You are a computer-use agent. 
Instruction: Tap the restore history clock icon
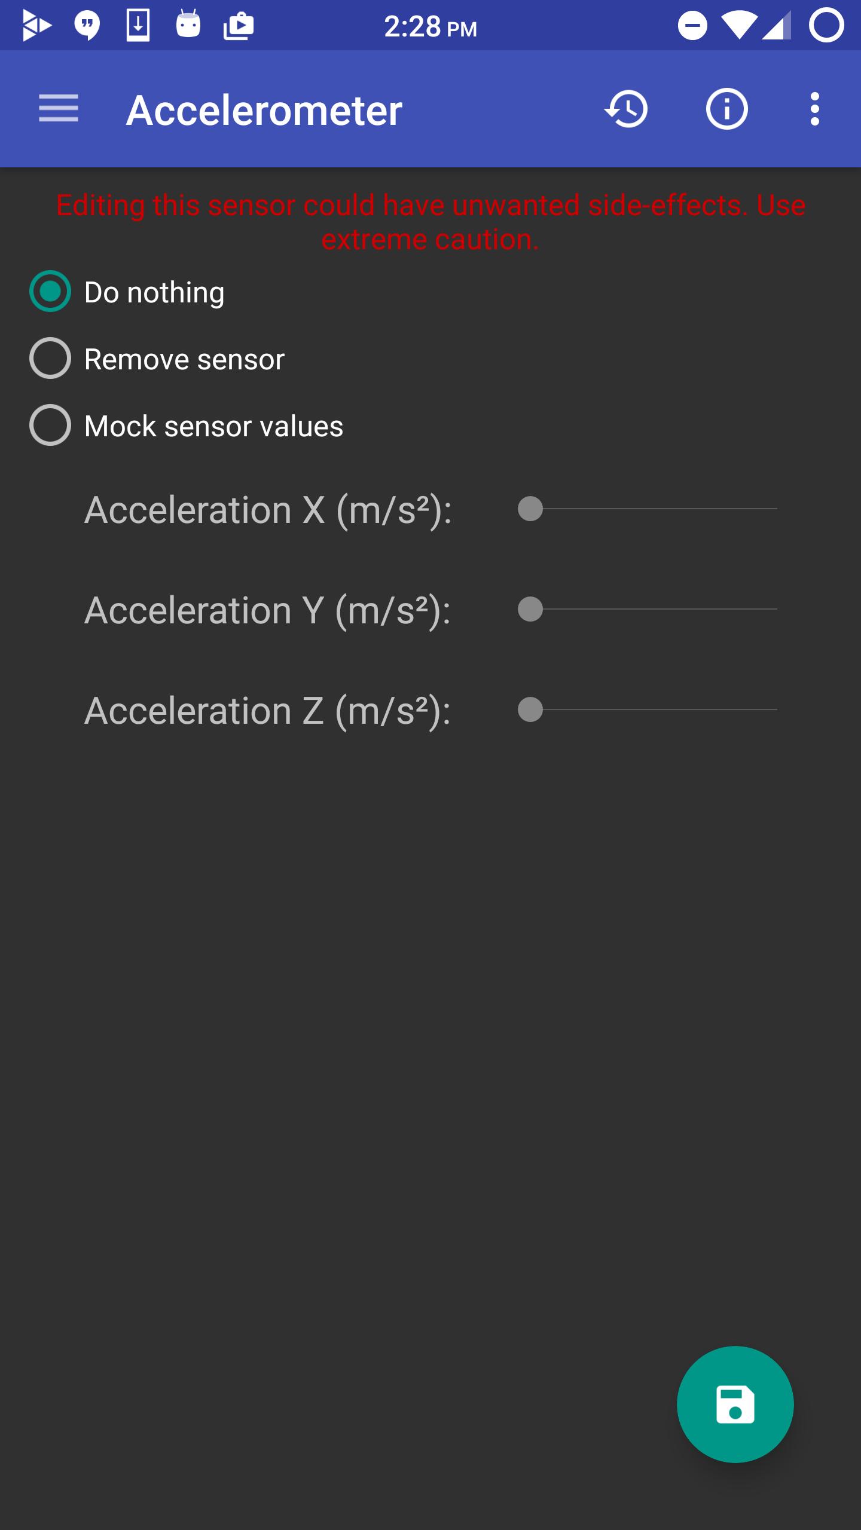[626, 109]
